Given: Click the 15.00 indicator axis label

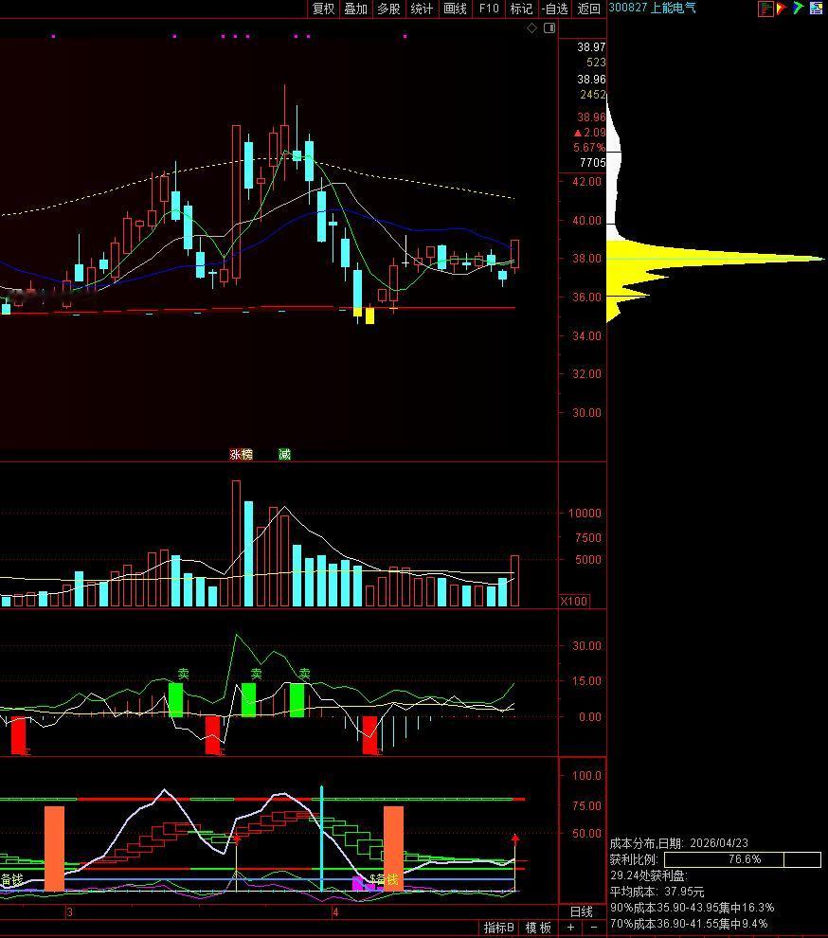Looking at the screenshot, I should click(x=587, y=681).
